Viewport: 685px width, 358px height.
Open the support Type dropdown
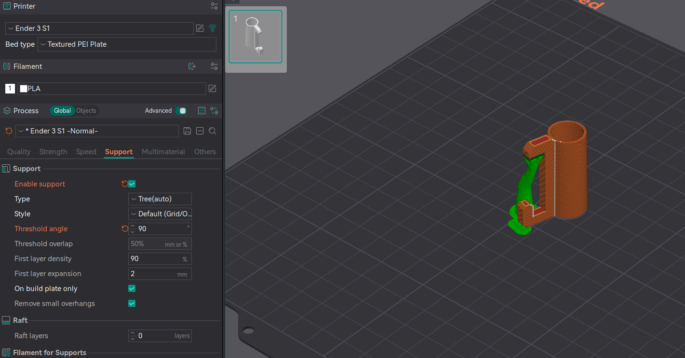tap(160, 199)
